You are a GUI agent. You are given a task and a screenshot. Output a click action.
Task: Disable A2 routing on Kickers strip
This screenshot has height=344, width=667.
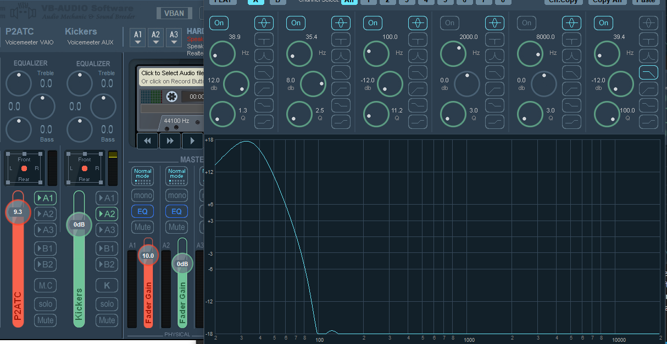point(107,214)
